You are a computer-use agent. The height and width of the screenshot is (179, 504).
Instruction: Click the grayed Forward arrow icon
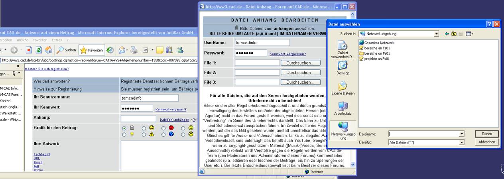coord(14,50)
